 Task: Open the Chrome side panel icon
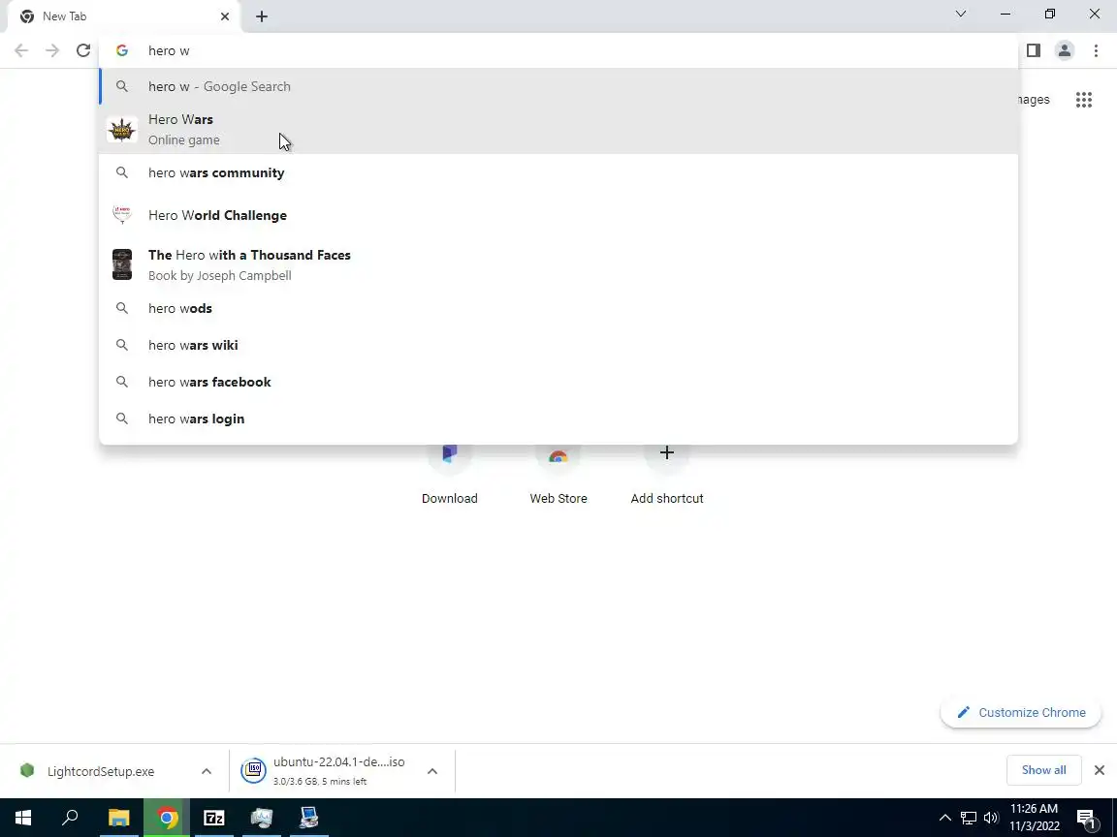click(1034, 50)
